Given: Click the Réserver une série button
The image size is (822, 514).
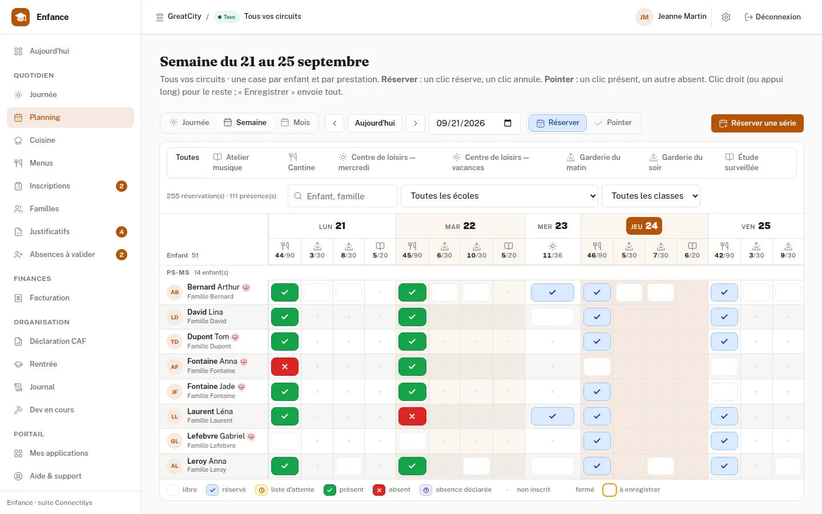Looking at the screenshot, I should [x=757, y=123].
